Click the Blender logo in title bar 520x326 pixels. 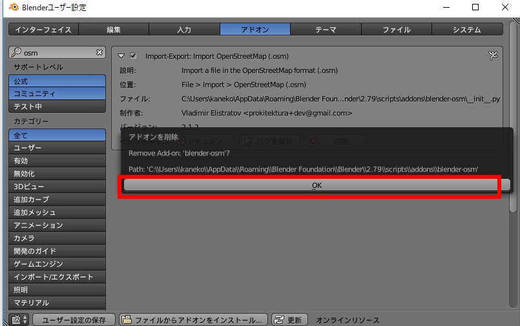coord(14,7)
